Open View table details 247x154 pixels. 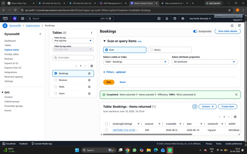(228, 31)
